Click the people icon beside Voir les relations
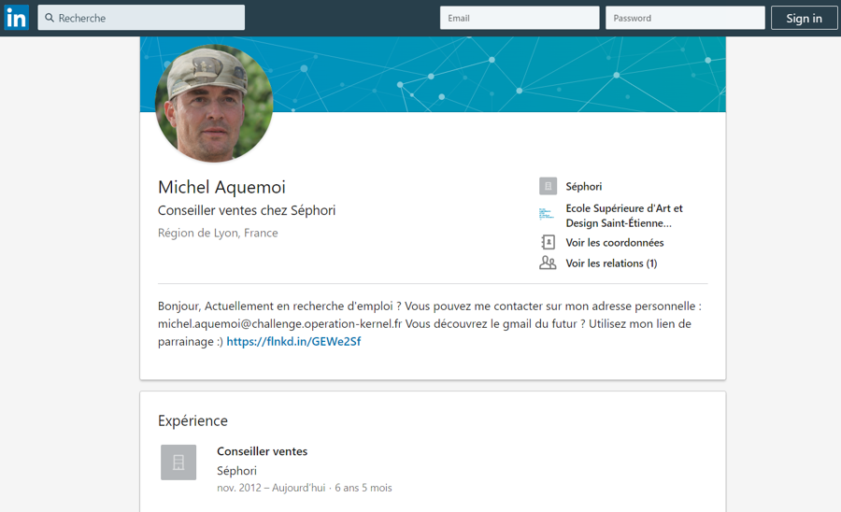 point(548,263)
